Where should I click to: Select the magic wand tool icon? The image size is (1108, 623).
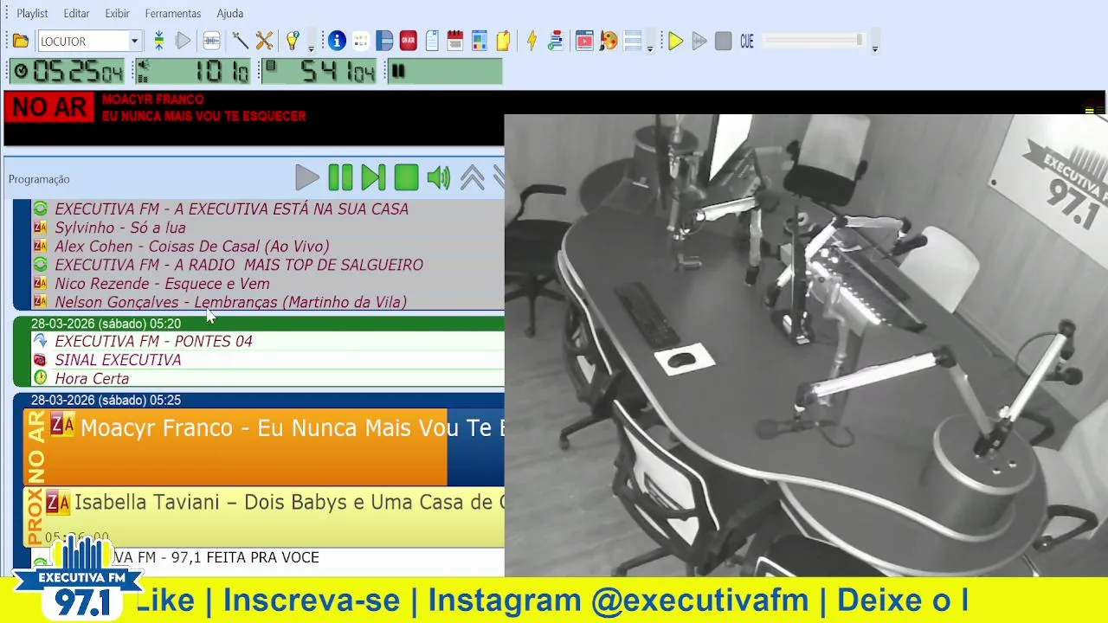click(x=240, y=41)
